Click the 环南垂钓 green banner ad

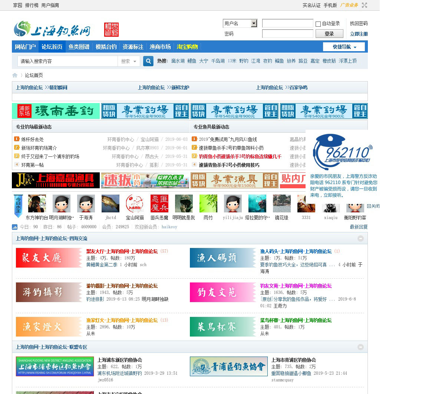(56, 111)
